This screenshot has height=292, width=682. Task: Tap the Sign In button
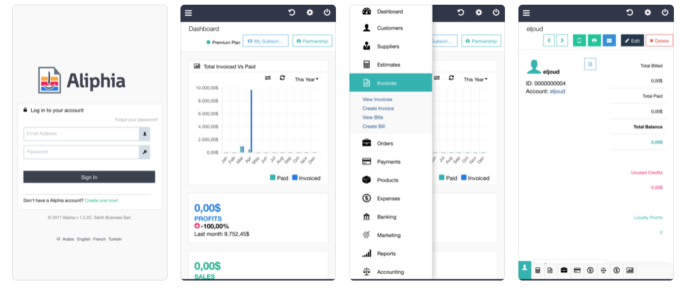coord(89,177)
